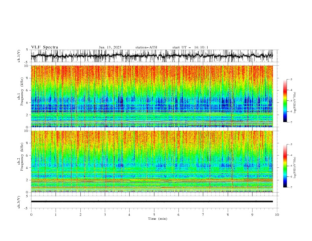Click the ch.2 colorbar log(PSD) label
The image size is (312, 241).
click(x=295, y=168)
